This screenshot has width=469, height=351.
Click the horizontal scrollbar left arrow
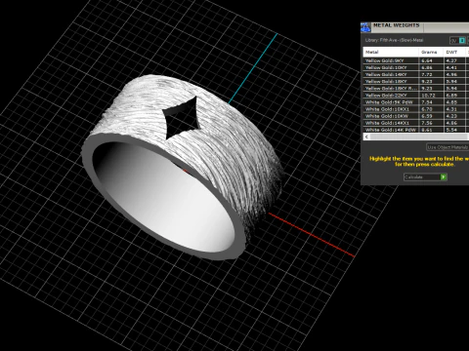366,136
